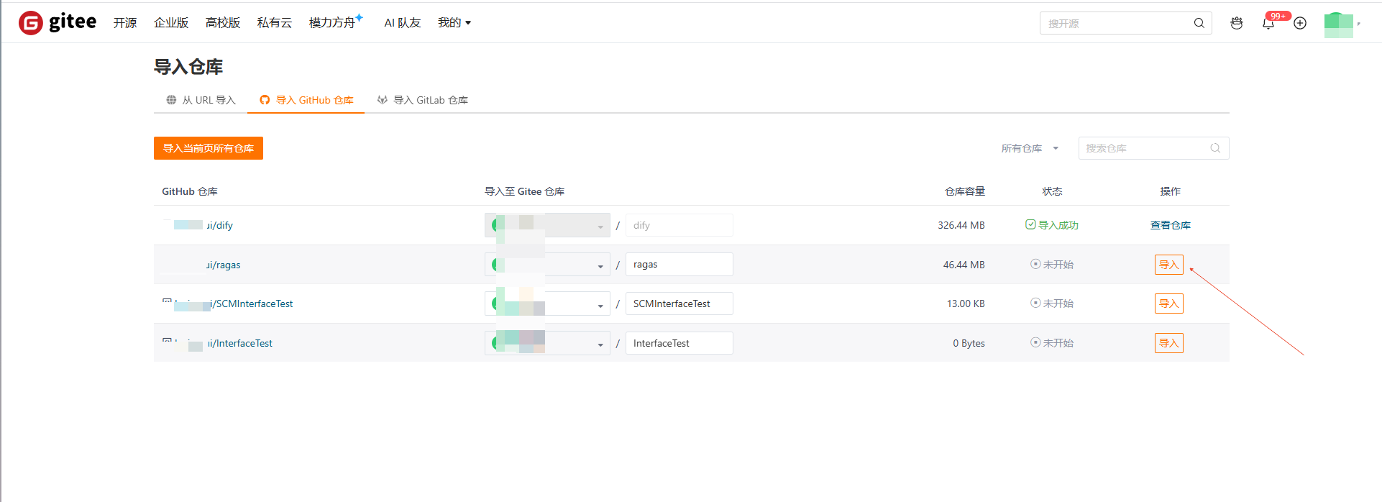Click the Gitee logo
Screen dimensions: 1382x502
click(58, 22)
